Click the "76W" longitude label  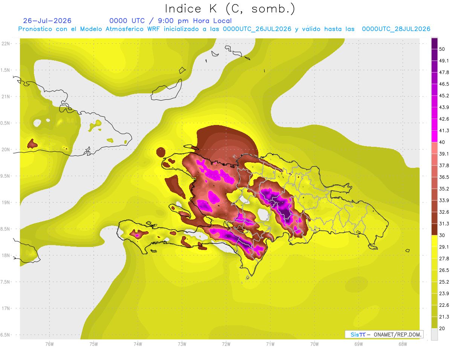[49, 344]
